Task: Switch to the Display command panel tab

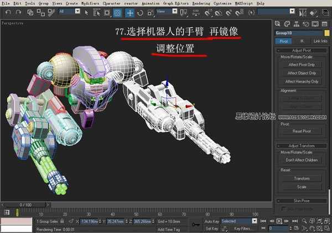Action: coord(315,24)
